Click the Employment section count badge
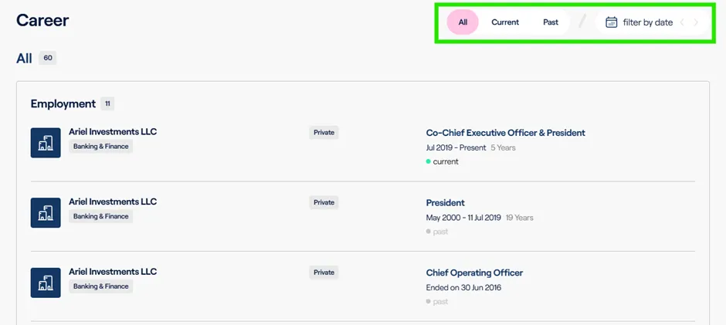This screenshot has width=726, height=325. click(x=107, y=103)
